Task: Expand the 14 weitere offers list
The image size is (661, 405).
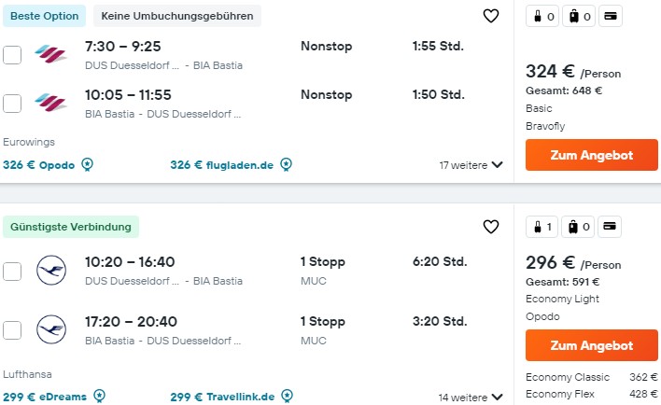Action: (x=471, y=397)
